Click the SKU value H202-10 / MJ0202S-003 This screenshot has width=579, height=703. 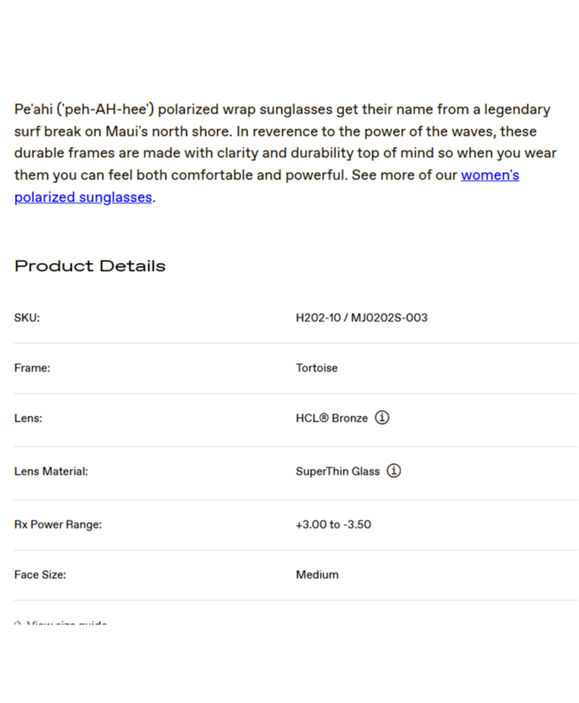pos(361,318)
